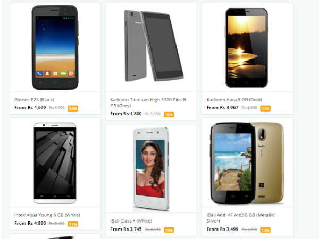Open Karbonn Titanium High S320 Plus title link
319x239 pixels.
point(148,103)
